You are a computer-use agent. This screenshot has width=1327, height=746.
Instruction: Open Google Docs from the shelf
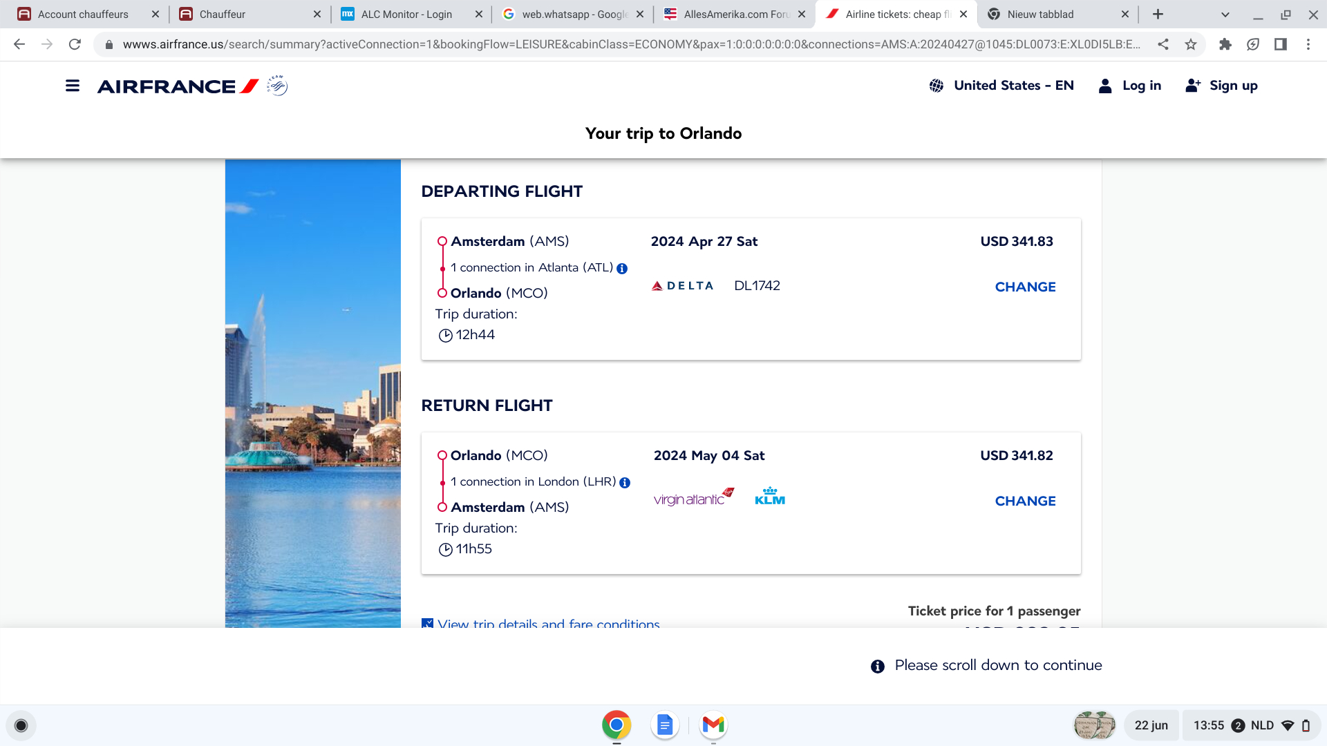664,725
